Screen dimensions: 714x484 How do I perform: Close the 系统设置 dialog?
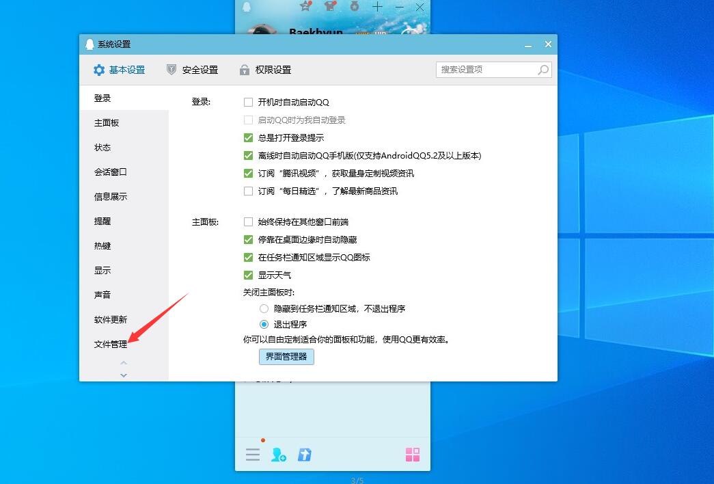coord(548,44)
